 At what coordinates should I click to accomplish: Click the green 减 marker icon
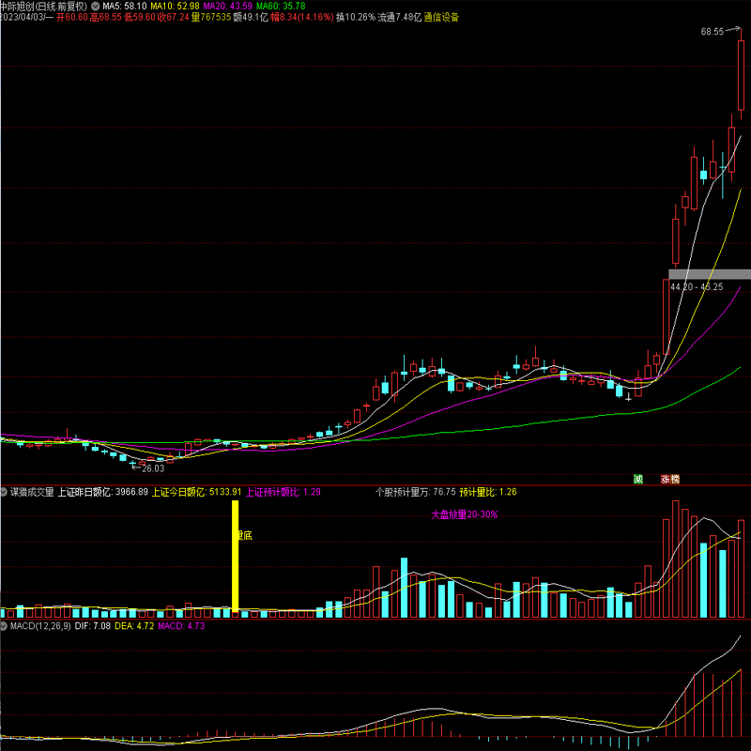click(x=638, y=479)
